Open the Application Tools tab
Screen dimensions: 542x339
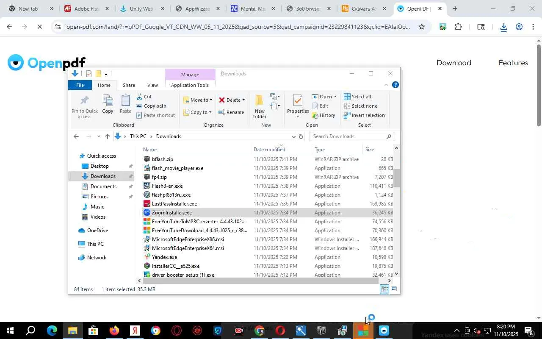coord(190,85)
